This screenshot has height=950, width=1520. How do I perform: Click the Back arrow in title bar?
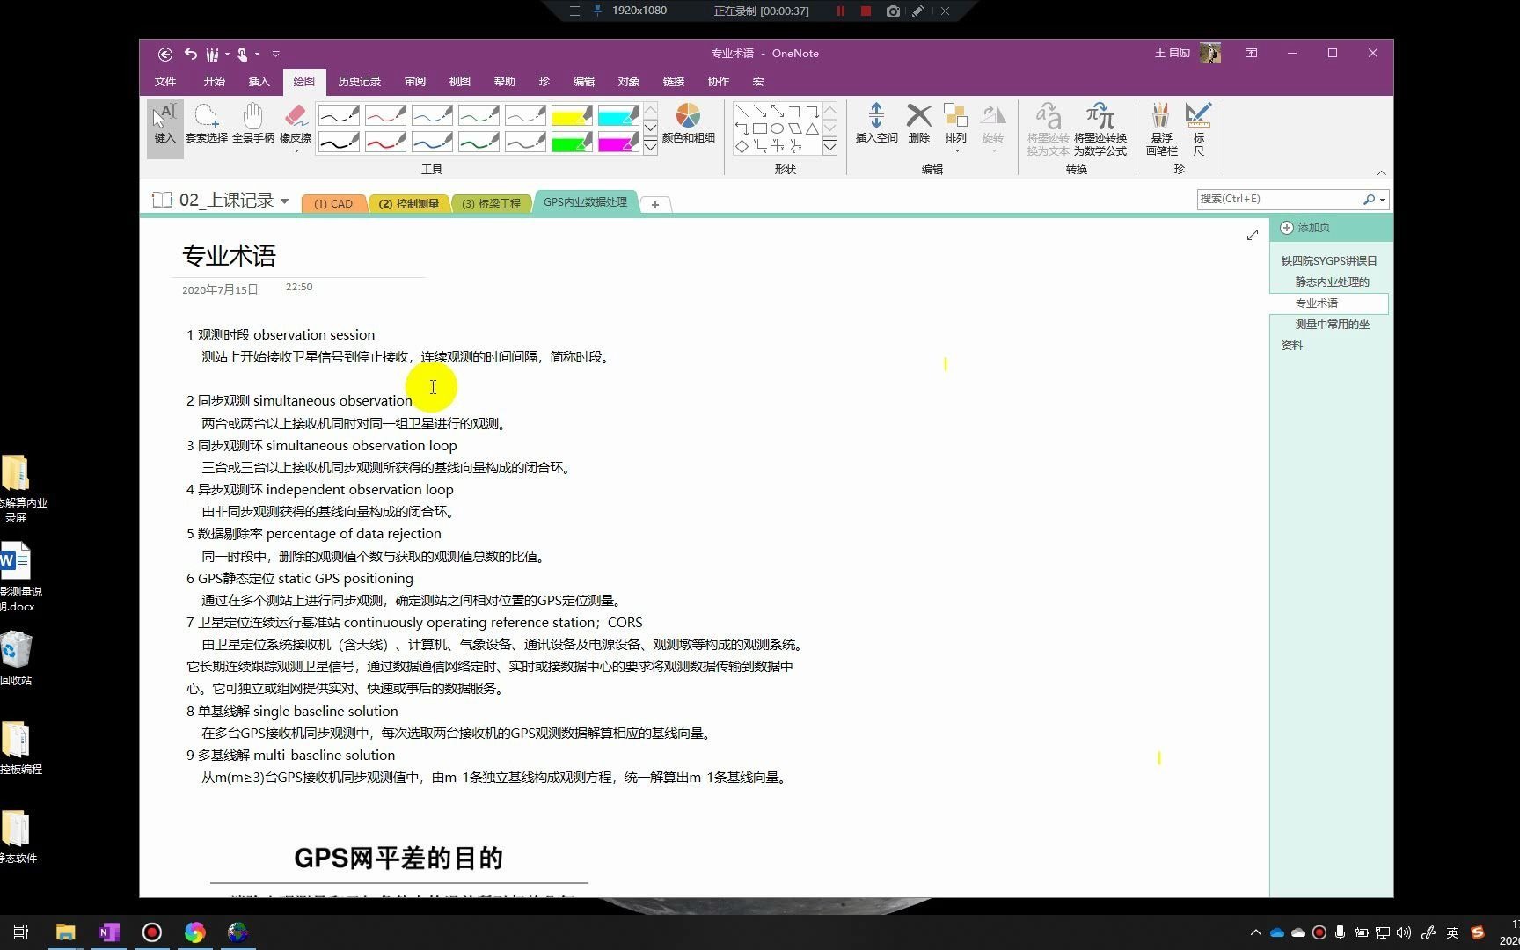click(164, 54)
